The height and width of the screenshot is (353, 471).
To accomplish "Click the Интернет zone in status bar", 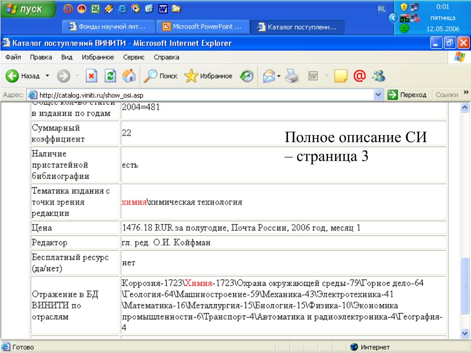I will (370, 347).
